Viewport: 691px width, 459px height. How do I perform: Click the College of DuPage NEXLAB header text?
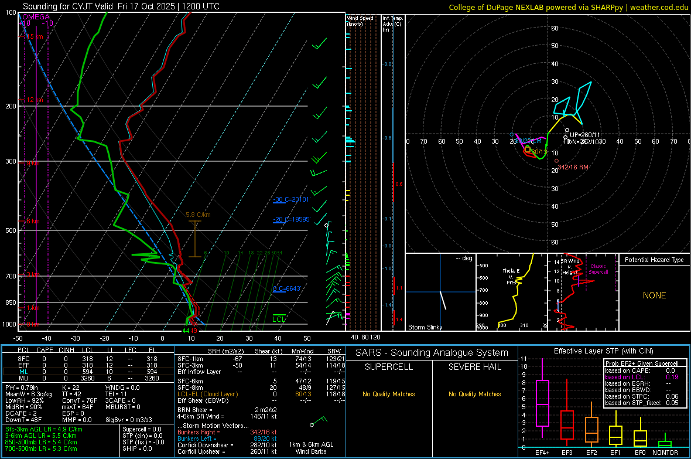tap(569, 8)
